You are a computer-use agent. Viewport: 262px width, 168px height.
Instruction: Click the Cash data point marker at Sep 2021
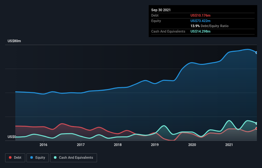257,123
